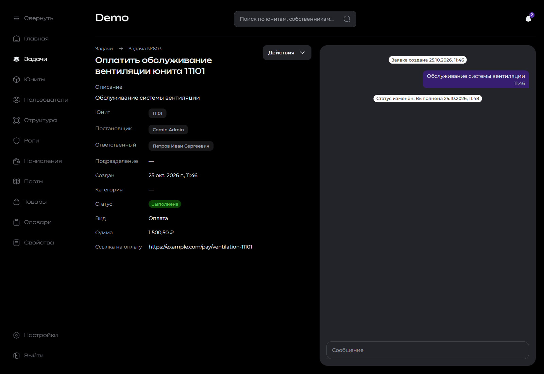This screenshot has height=374, width=544.
Task: Open Роли via its shield icon
Action: coord(16,141)
